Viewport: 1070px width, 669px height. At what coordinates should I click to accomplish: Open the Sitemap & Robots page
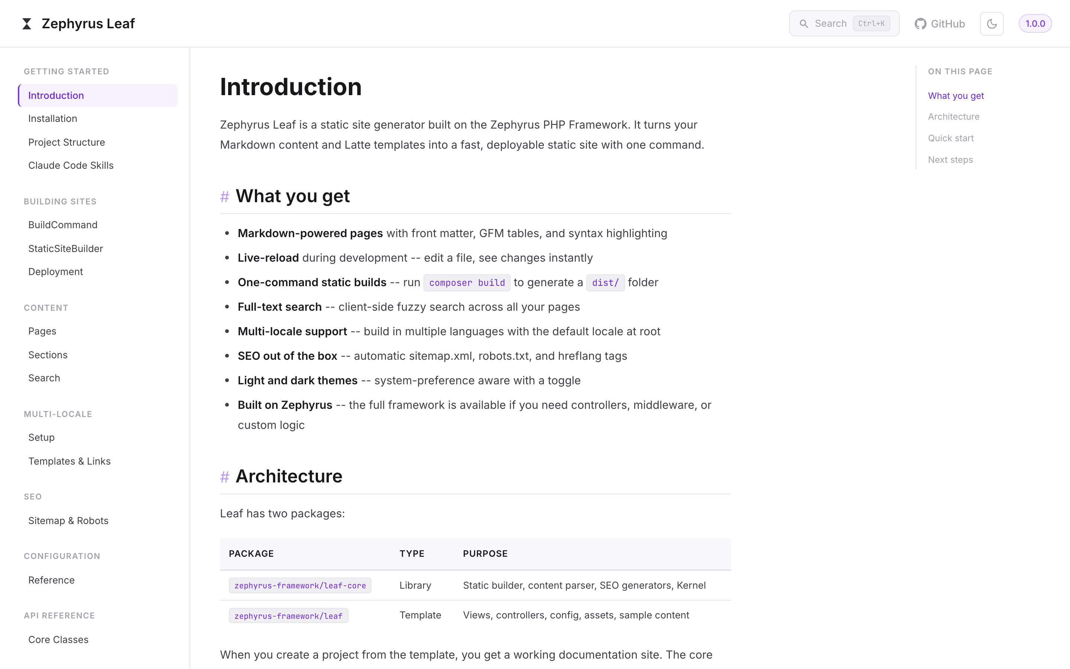point(68,520)
